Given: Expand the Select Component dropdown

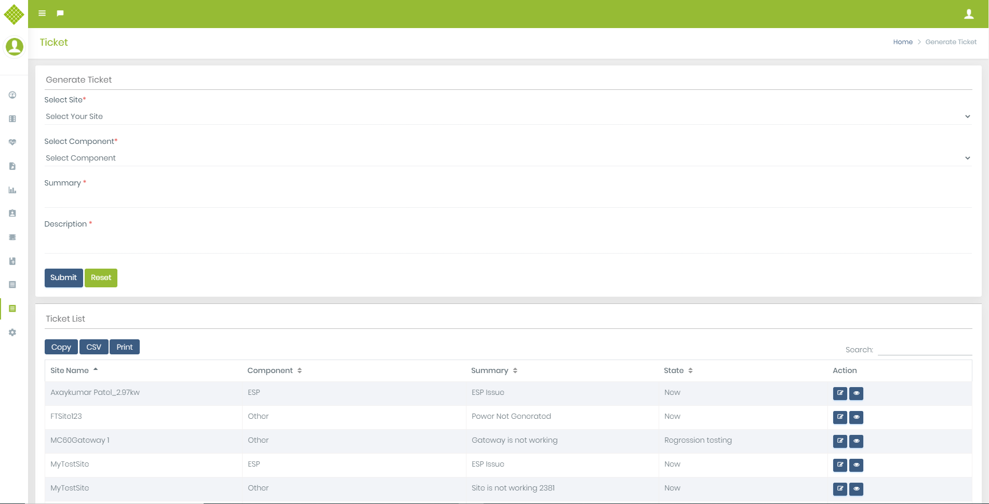Looking at the screenshot, I should click(x=507, y=158).
